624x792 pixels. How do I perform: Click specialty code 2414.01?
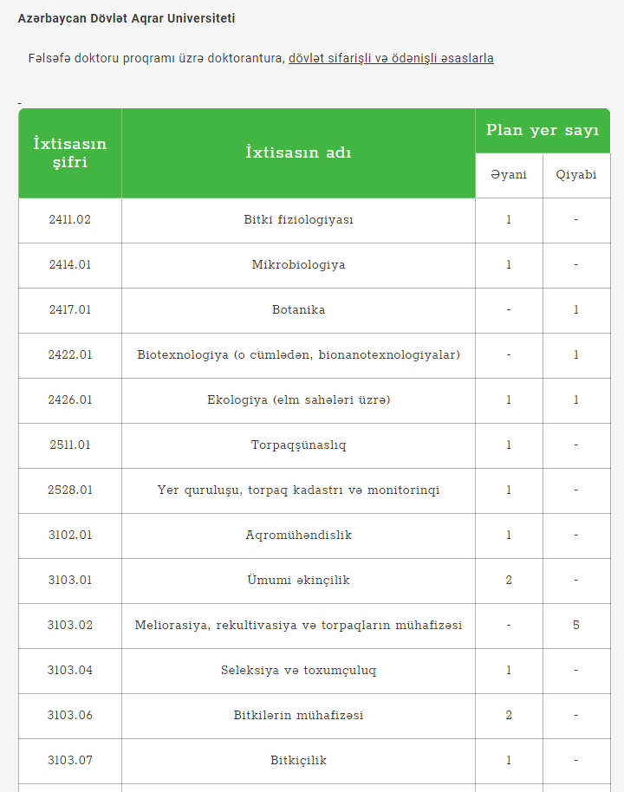point(70,265)
